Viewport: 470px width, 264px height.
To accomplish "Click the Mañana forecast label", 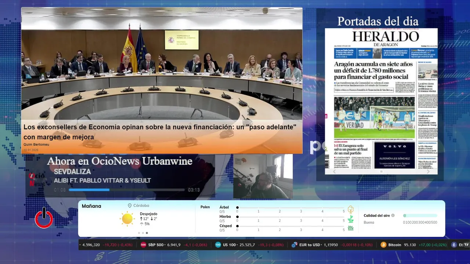I will [x=91, y=206].
